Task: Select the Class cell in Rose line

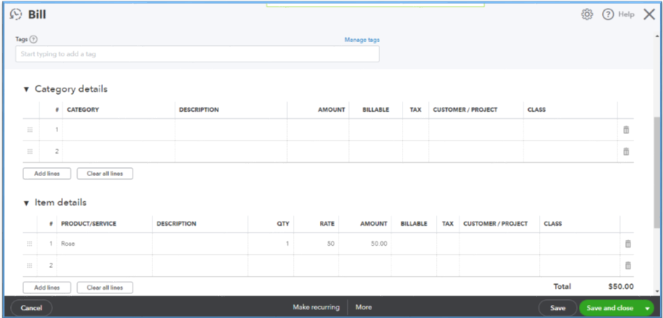Action: coord(580,243)
